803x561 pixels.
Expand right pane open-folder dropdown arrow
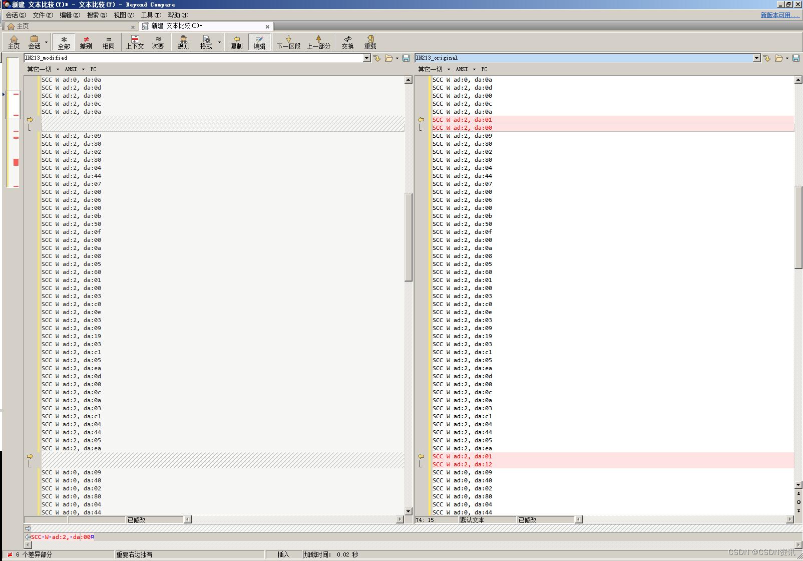(x=787, y=58)
